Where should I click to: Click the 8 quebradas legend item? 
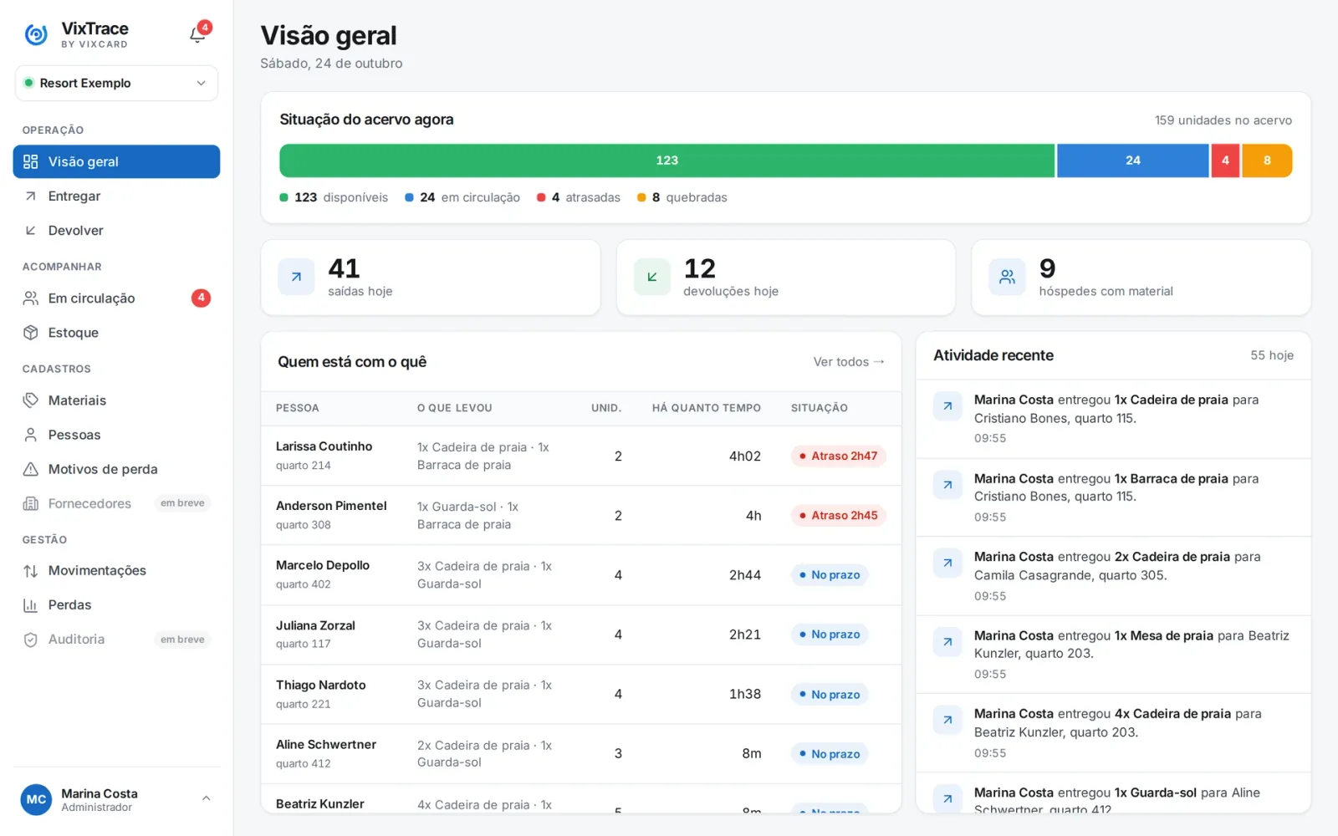[x=682, y=197]
